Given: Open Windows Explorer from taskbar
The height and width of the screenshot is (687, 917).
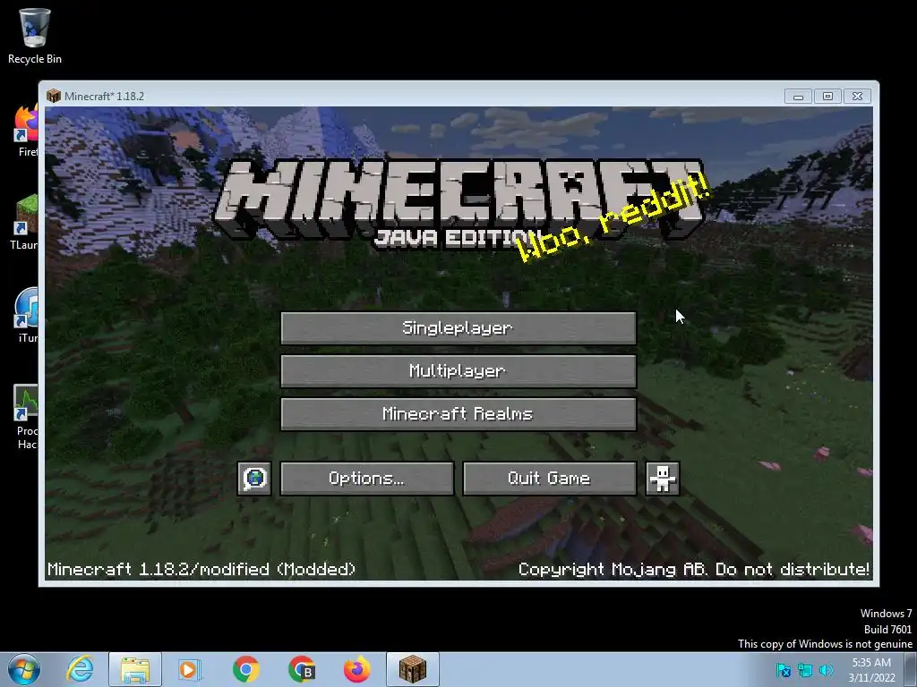Looking at the screenshot, I should (x=135, y=669).
